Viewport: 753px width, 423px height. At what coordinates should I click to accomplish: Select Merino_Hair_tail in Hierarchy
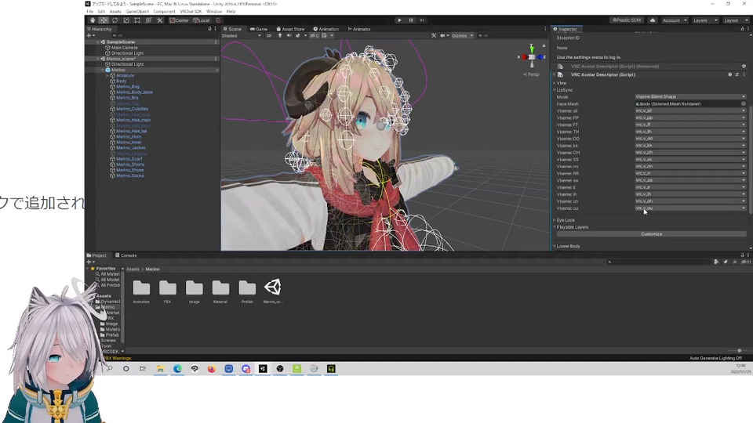coord(131,131)
